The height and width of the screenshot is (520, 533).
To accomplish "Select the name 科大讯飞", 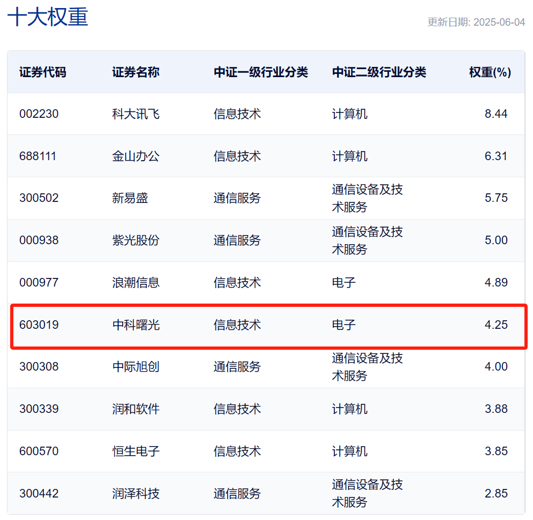I will [x=136, y=114].
